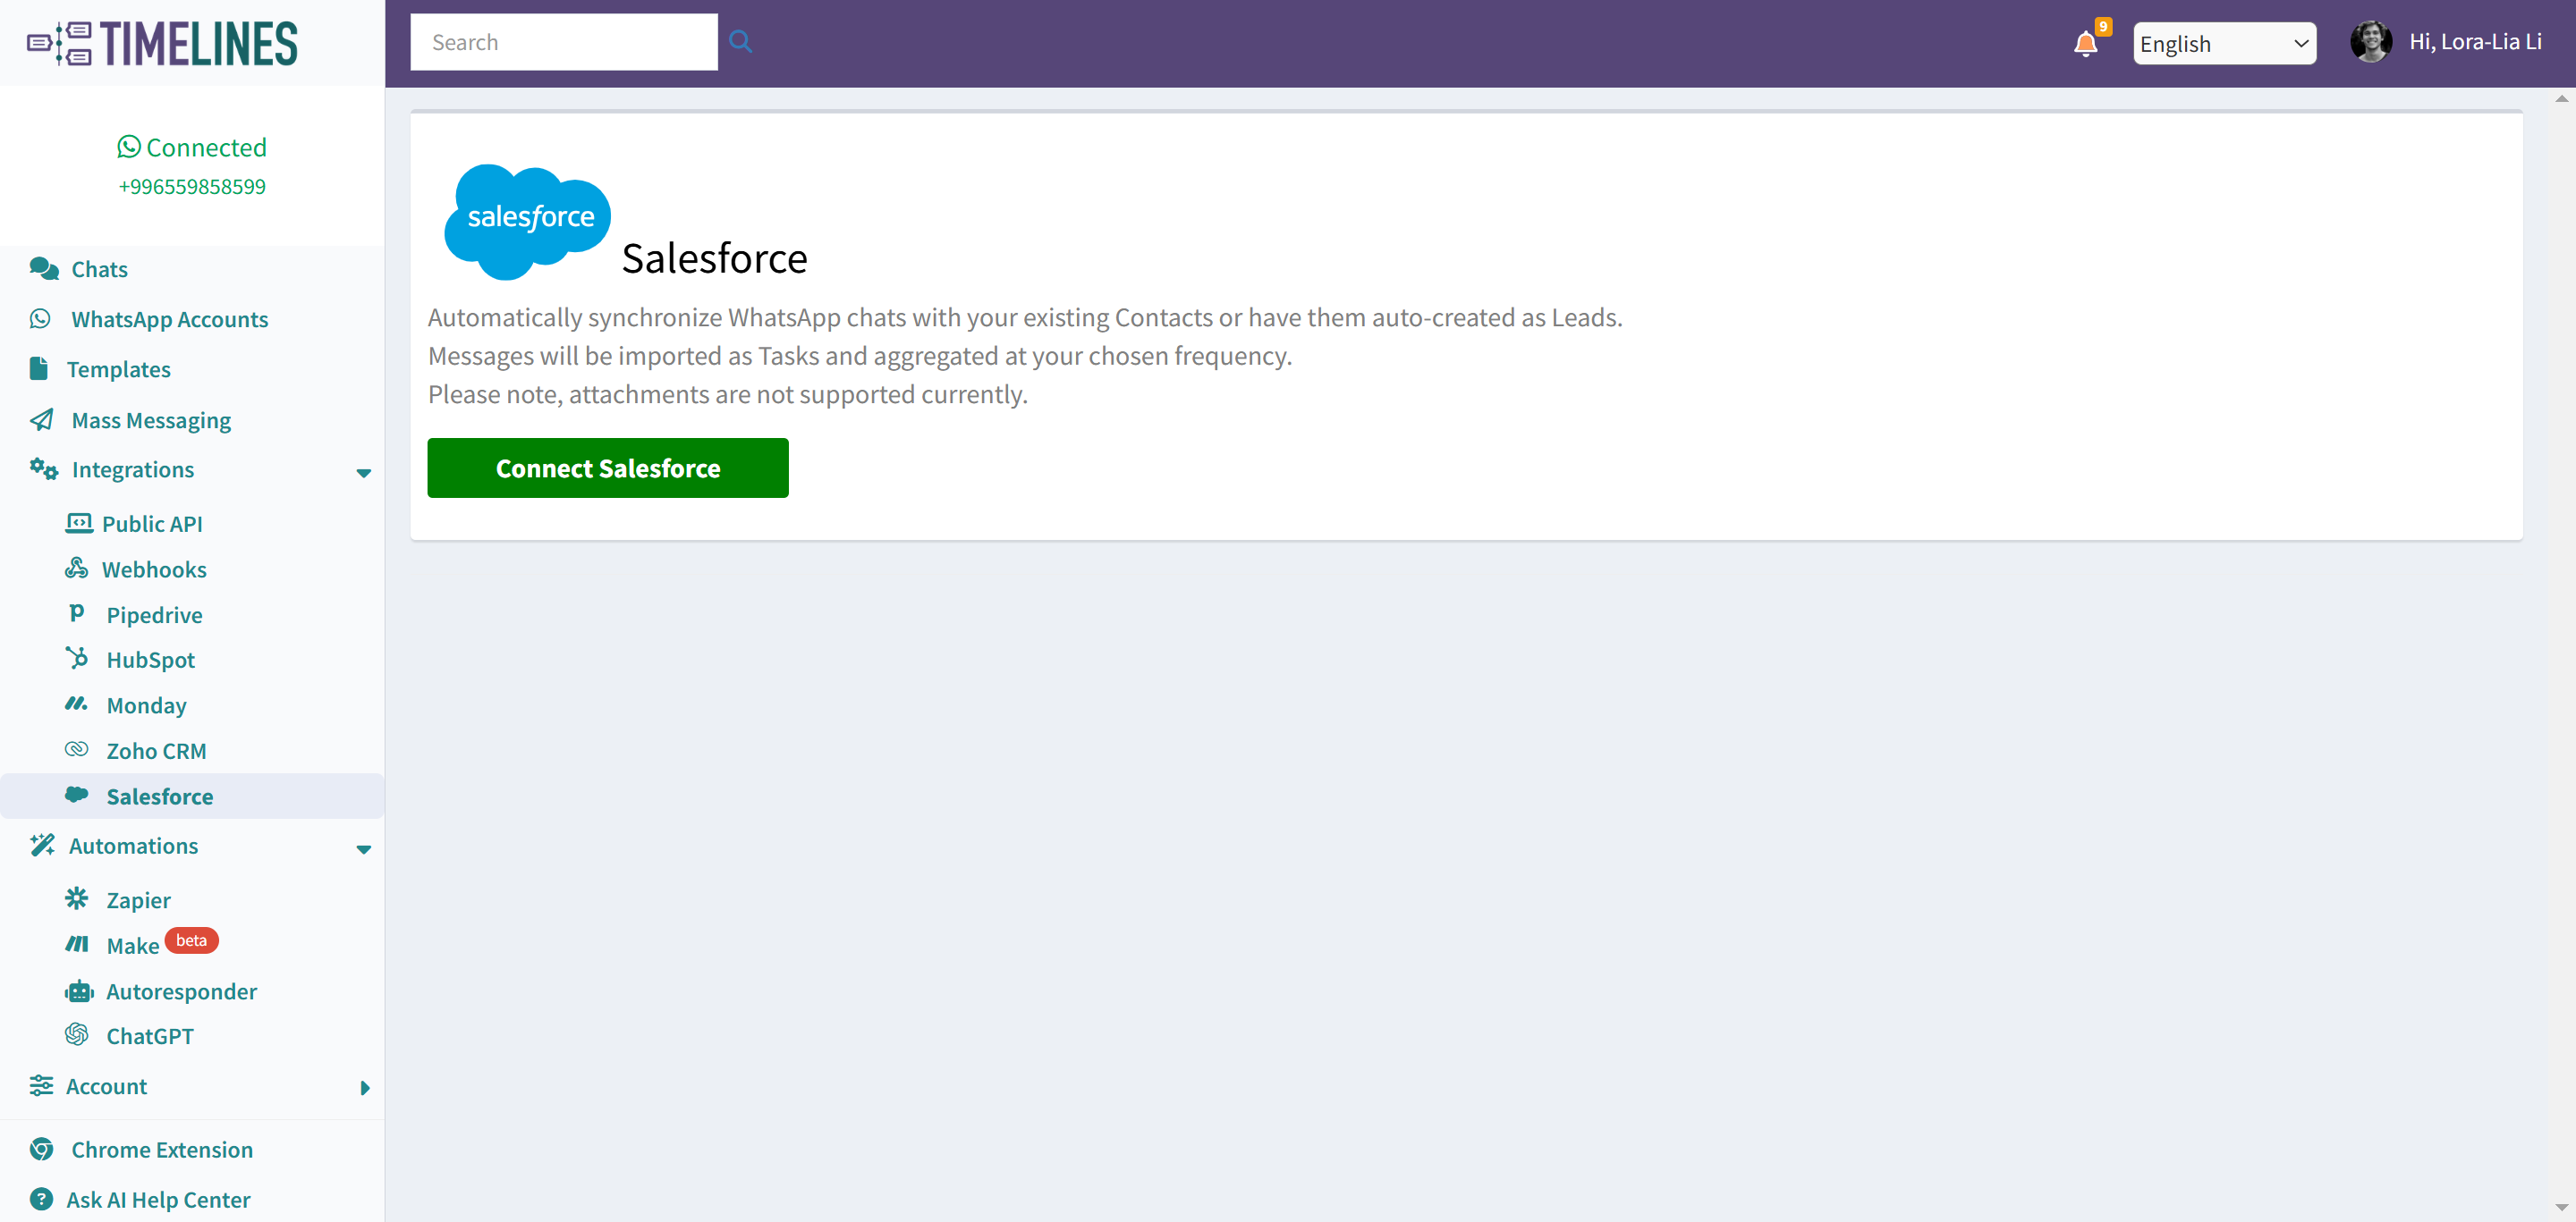Viewport: 2576px width, 1222px height.
Task: Click the Monday logo icon
Action: 76,704
